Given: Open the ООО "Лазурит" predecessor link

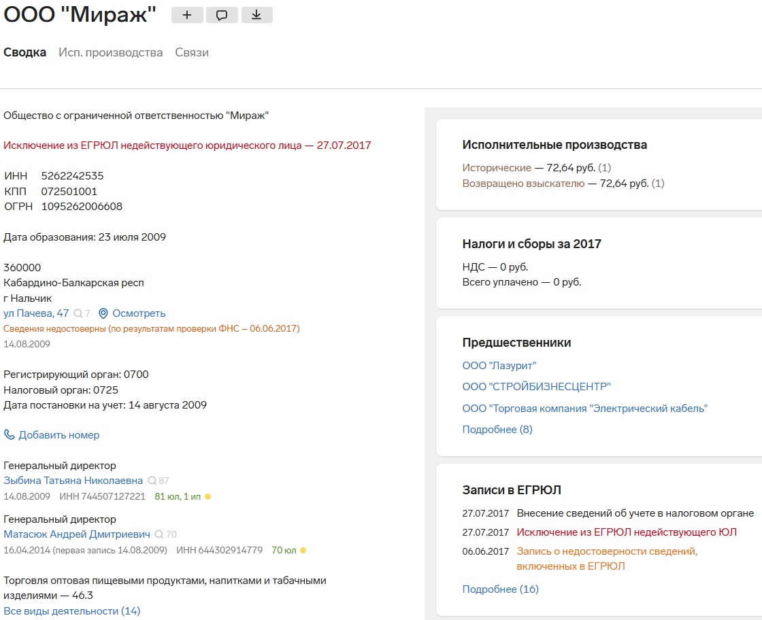Looking at the screenshot, I should tap(499, 366).
